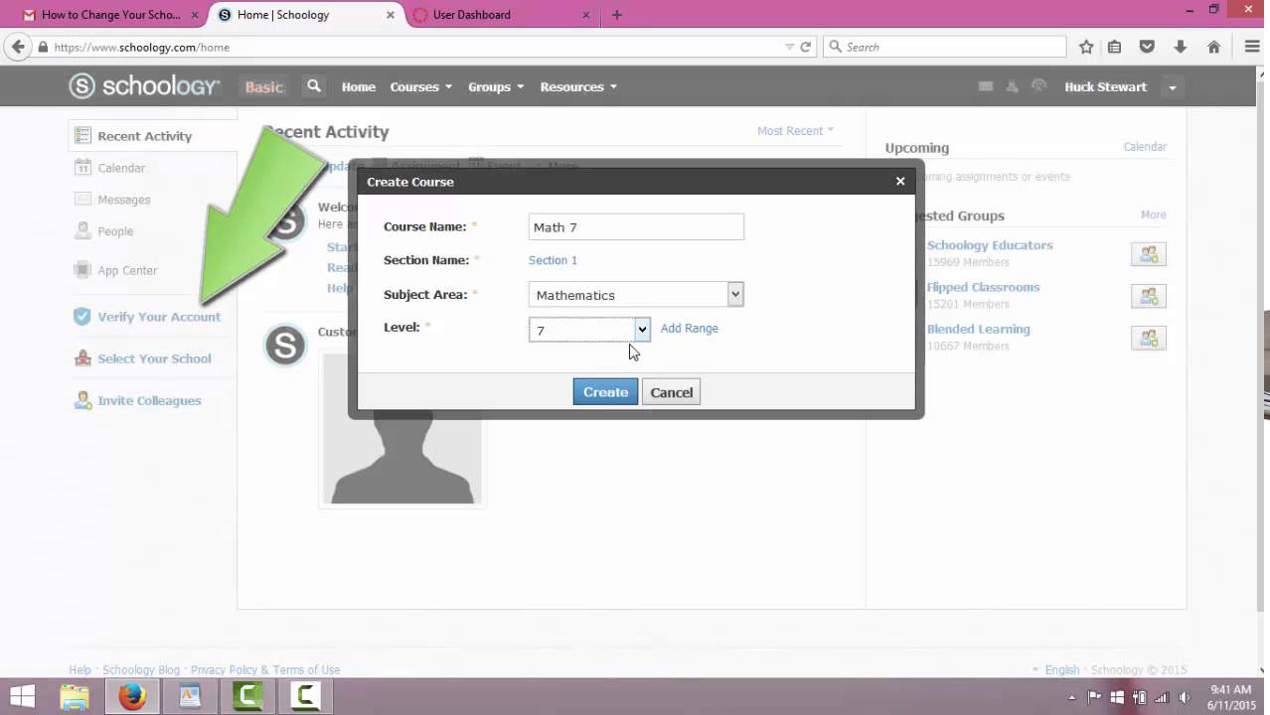Join the Schoology Educators group icon
Screen dimensions: 1270x715
(x=1149, y=254)
